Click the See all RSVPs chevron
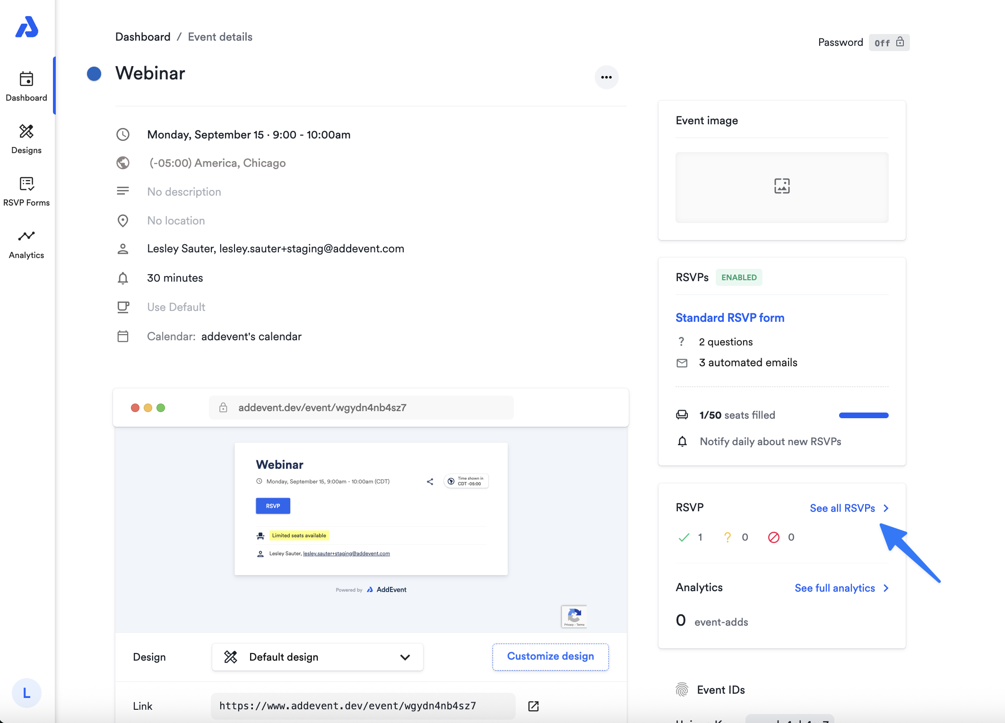This screenshot has width=1005, height=723. (x=886, y=508)
